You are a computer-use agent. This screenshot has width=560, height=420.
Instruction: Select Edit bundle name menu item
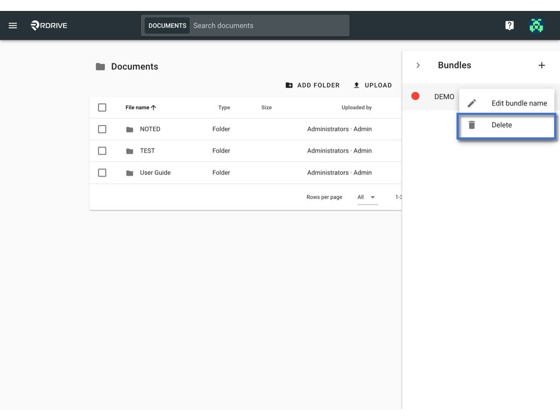point(506,103)
